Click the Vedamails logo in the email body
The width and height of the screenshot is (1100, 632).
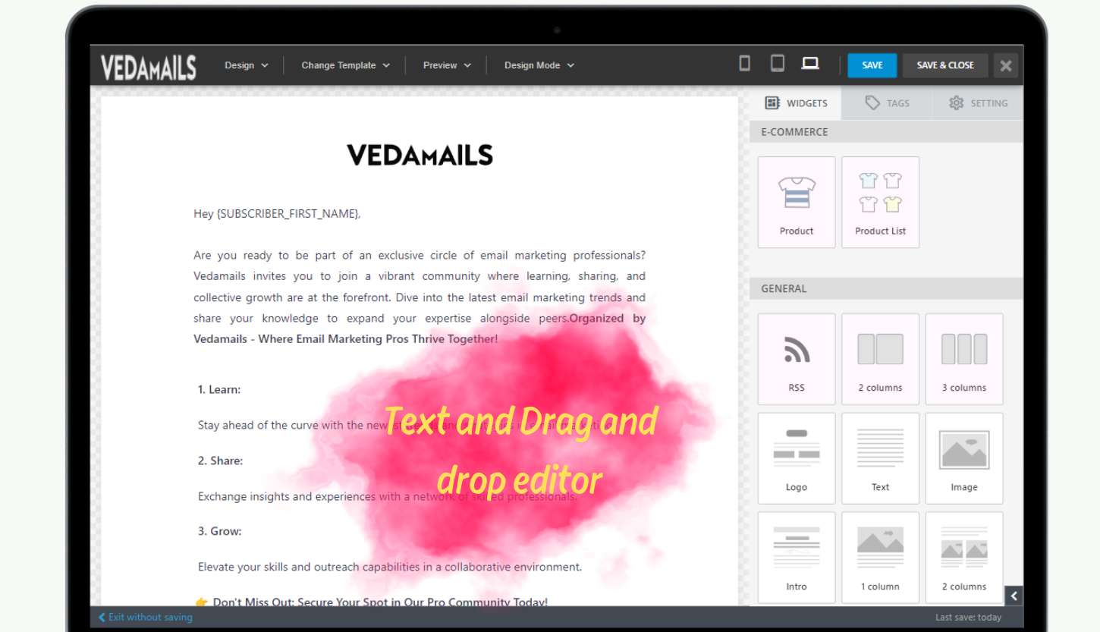pos(420,155)
